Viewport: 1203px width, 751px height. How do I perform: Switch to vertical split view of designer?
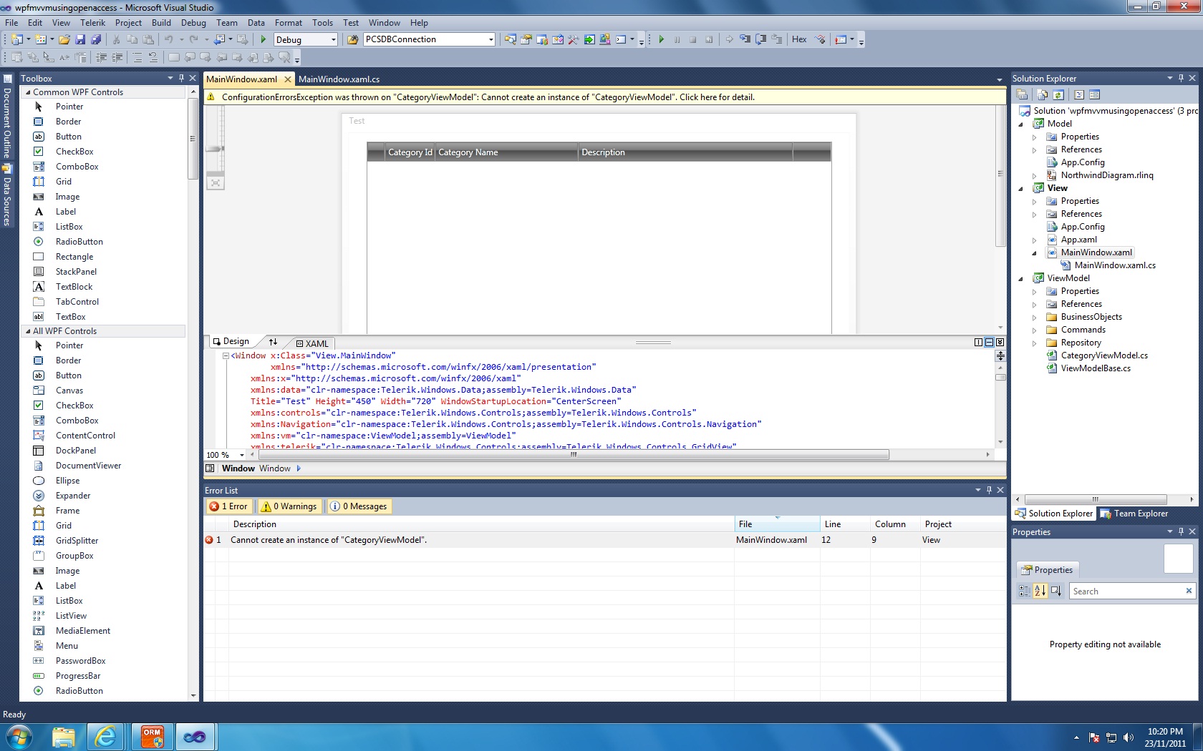point(978,343)
